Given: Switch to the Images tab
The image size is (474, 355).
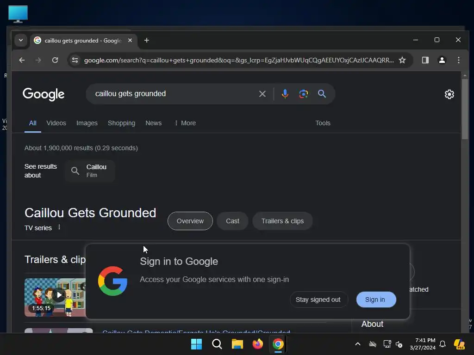Looking at the screenshot, I should click(87, 123).
